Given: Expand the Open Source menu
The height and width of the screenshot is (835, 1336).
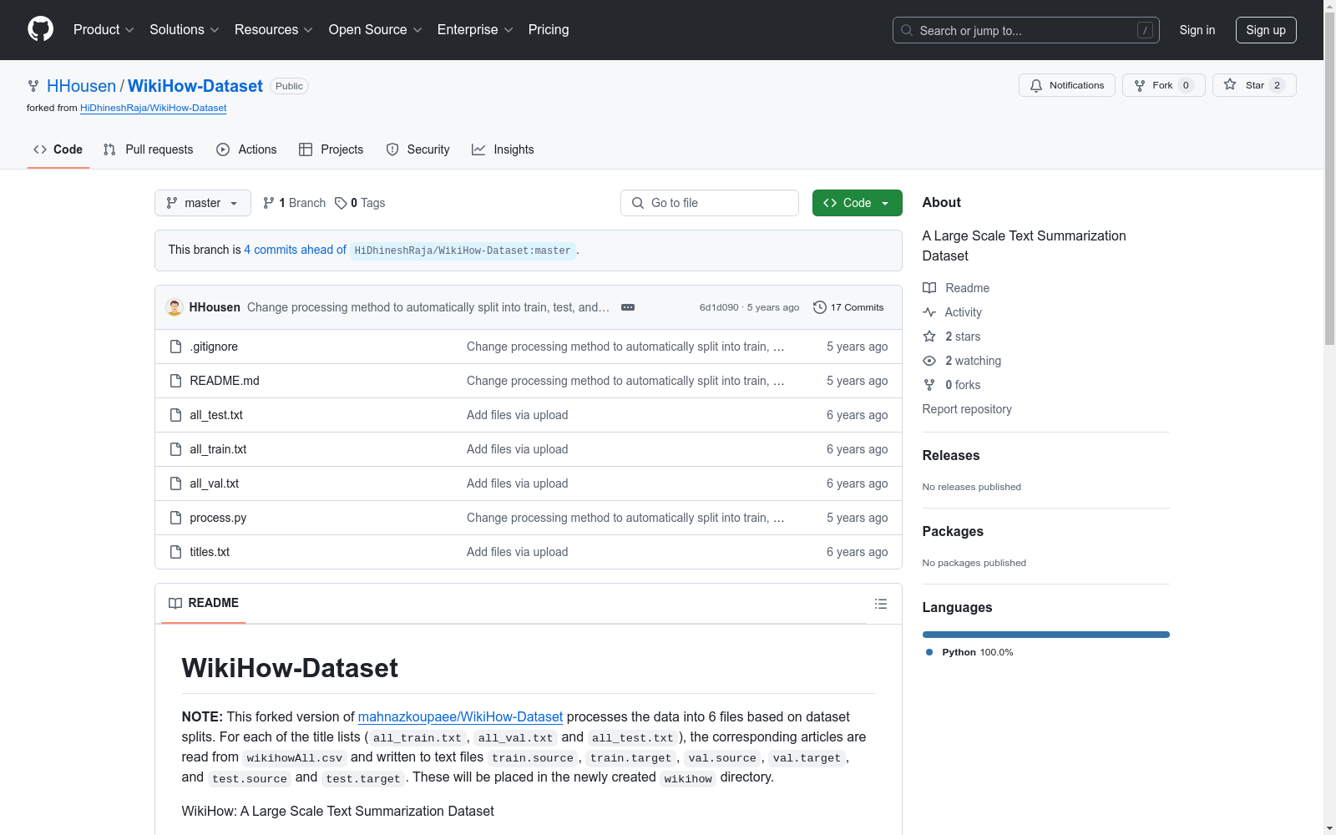Looking at the screenshot, I should coord(376,30).
